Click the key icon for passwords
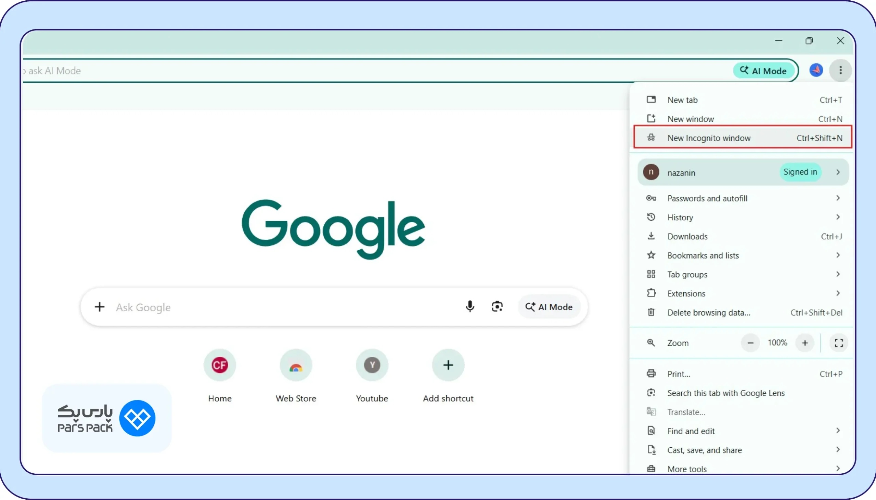Screen dimensions: 876x500 click(651, 198)
